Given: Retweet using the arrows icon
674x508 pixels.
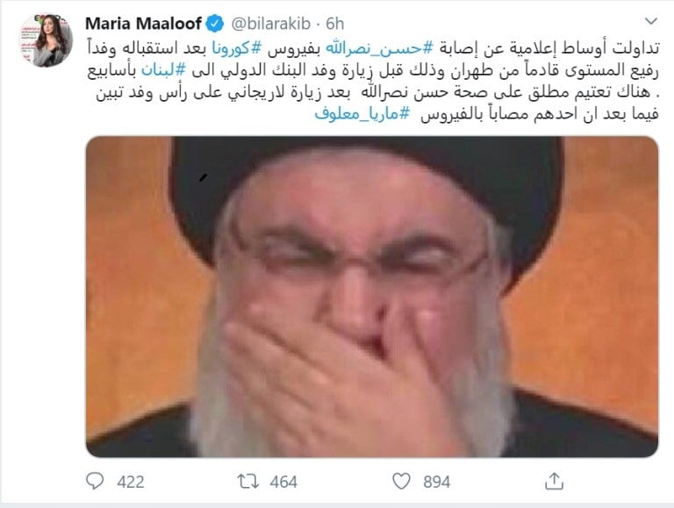Looking at the screenshot, I should (248, 482).
